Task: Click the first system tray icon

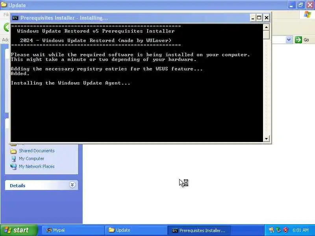Action: coord(271,230)
